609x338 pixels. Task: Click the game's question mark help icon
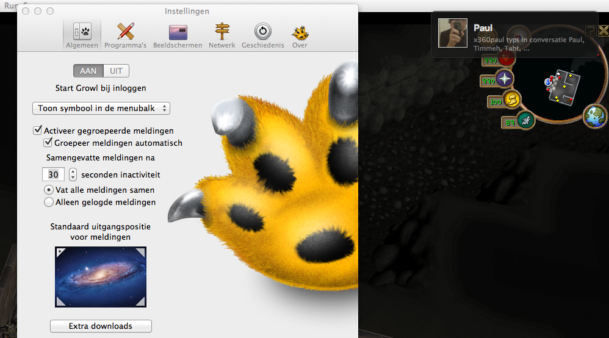[590, 31]
